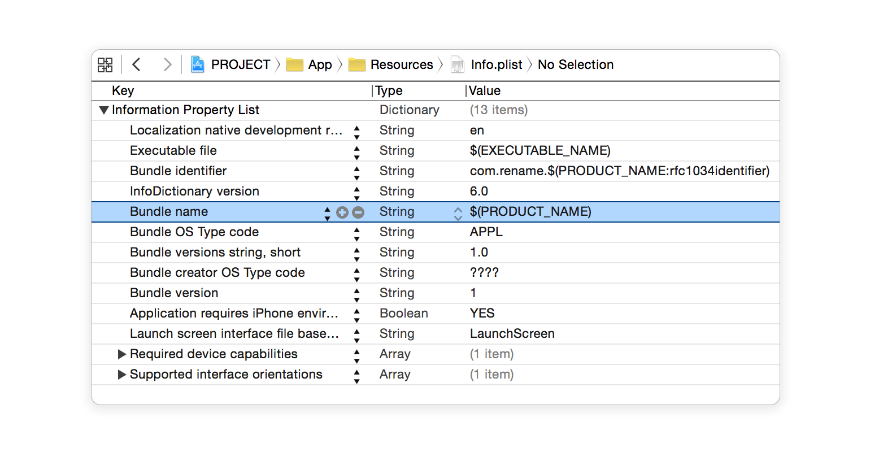Click the value en for localization
Viewport: 870px width, 452px height.
tap(477, 131)
